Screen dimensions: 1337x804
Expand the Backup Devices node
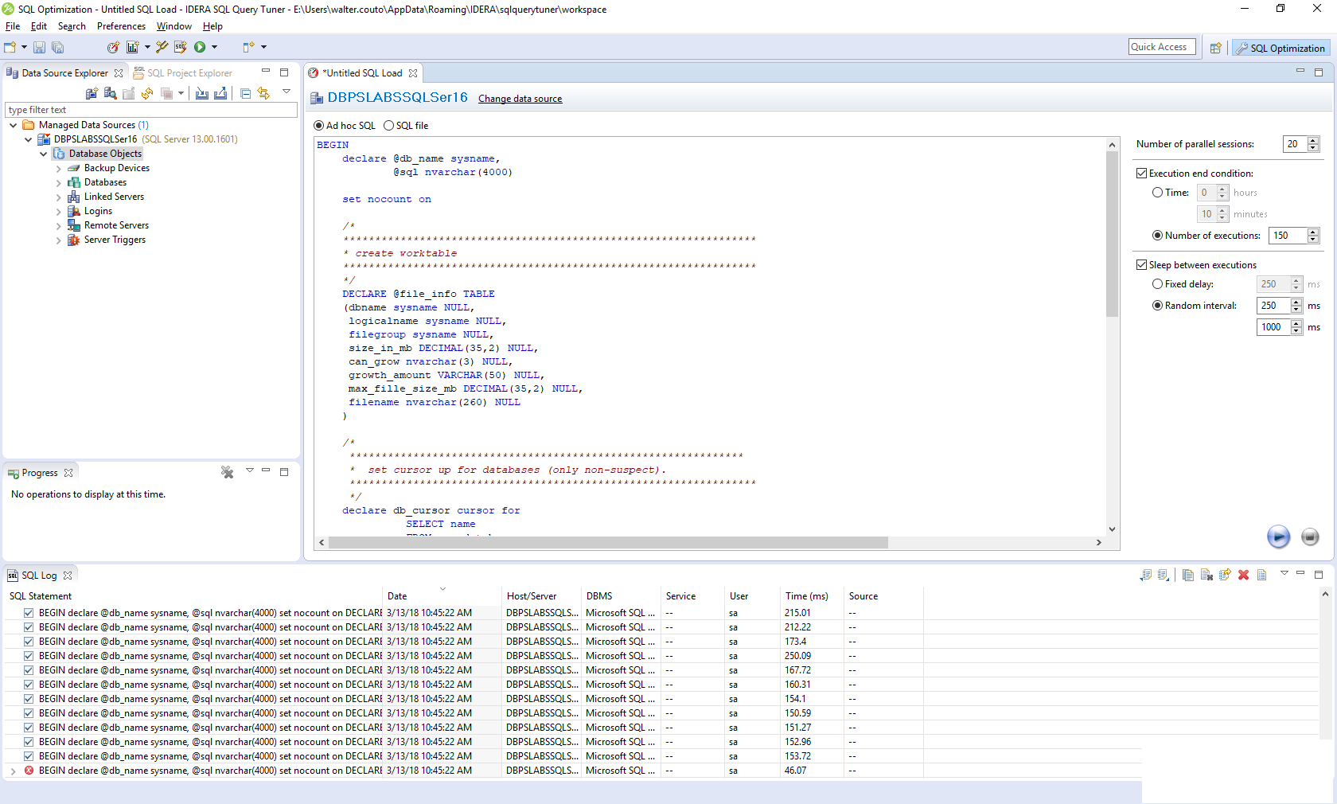click(x=58, y=169)
